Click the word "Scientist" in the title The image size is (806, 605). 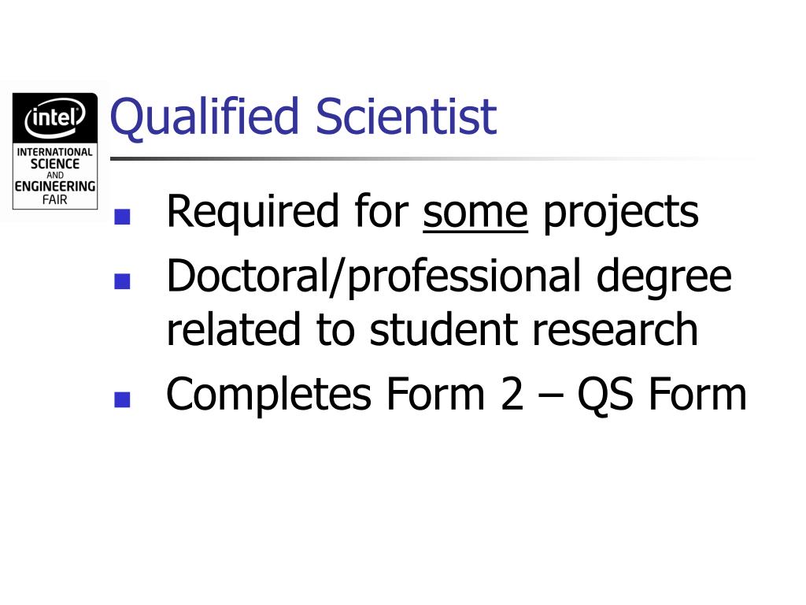[406, 116]
